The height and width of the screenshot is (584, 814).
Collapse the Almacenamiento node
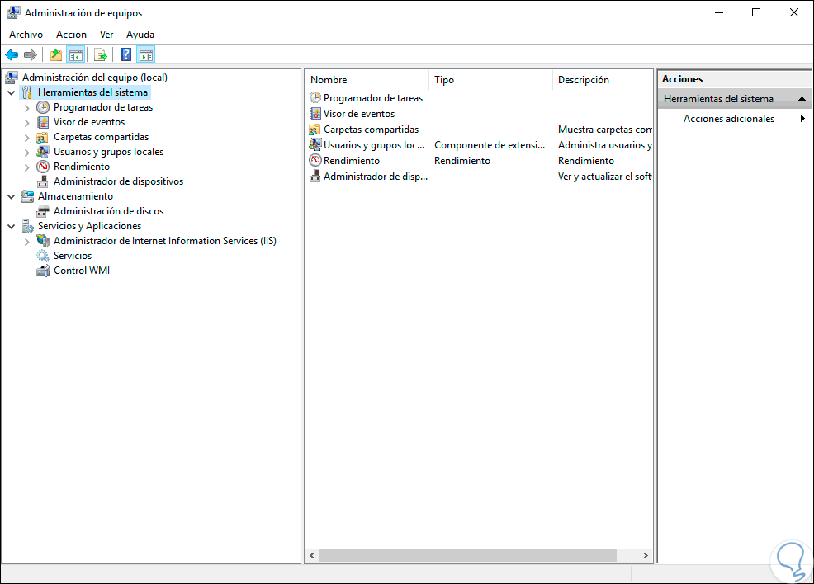[x=11, y=197]
